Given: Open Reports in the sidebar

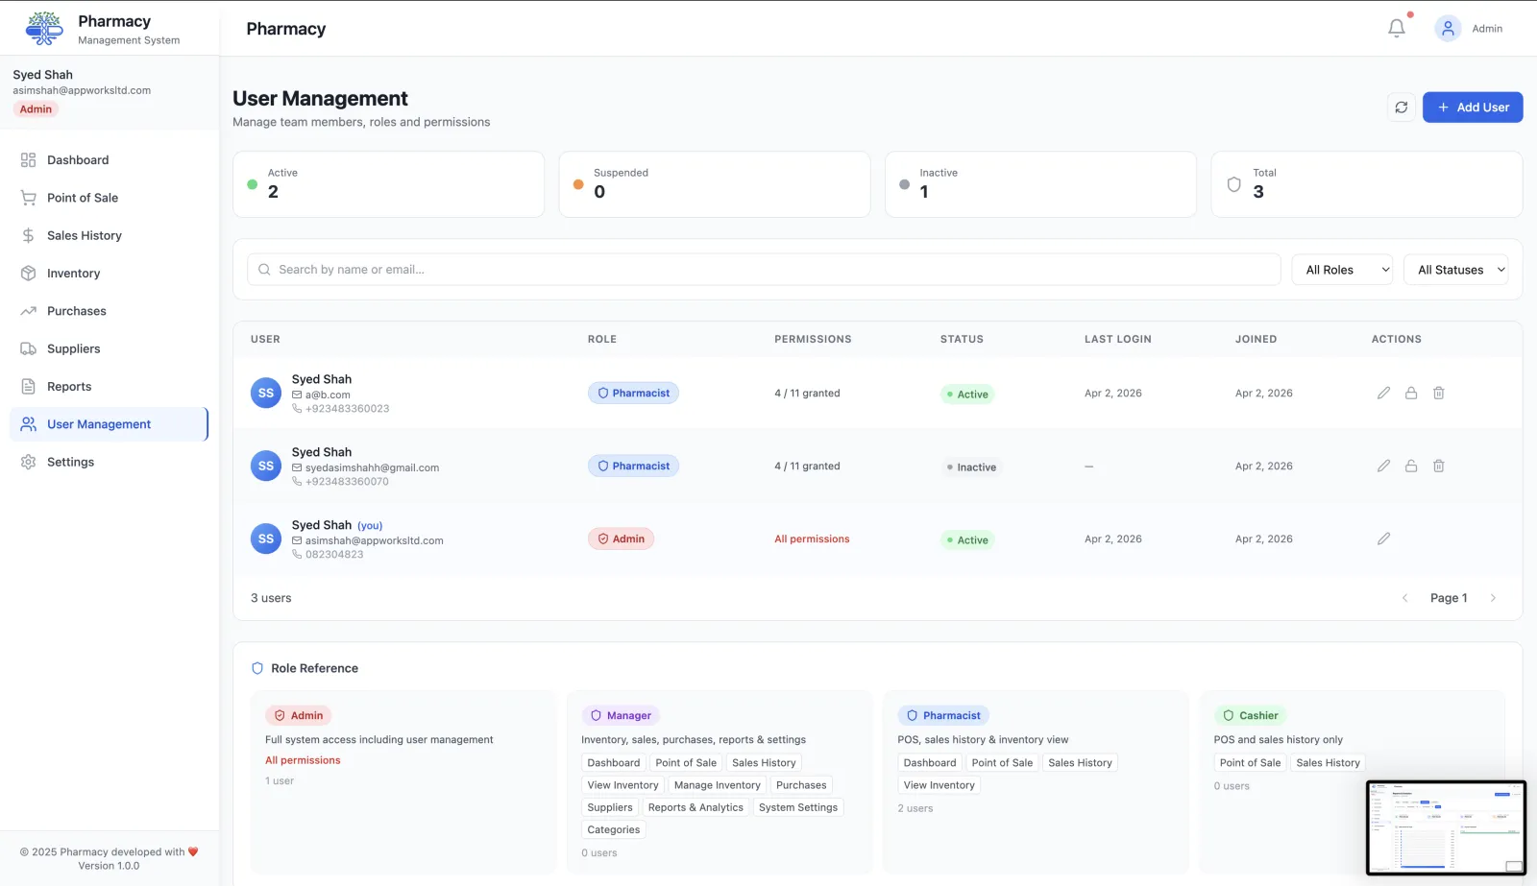Looking at the screenshot, I should click(x=109, y=387).
